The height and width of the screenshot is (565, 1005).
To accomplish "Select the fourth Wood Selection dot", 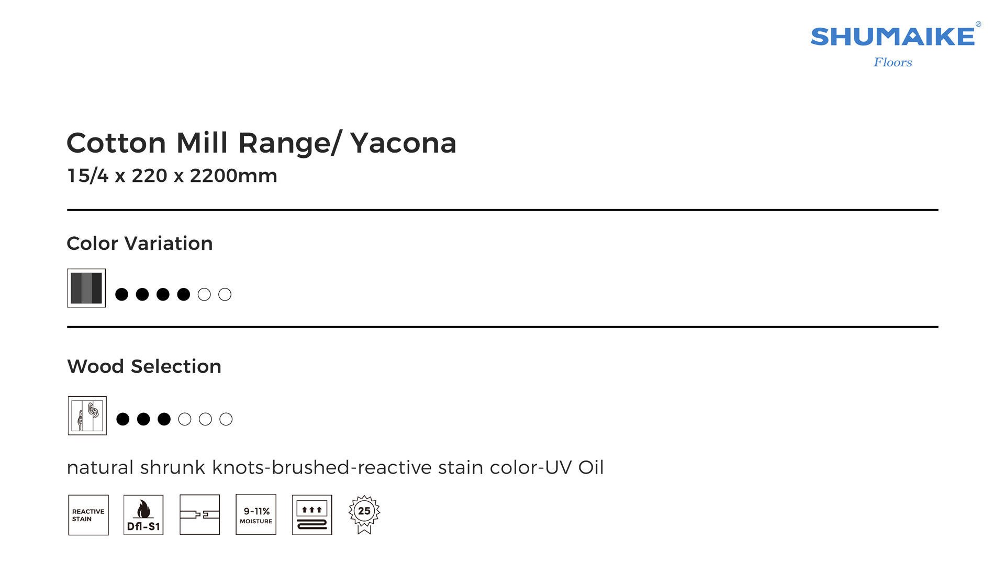I will click(x=185, y=419).
